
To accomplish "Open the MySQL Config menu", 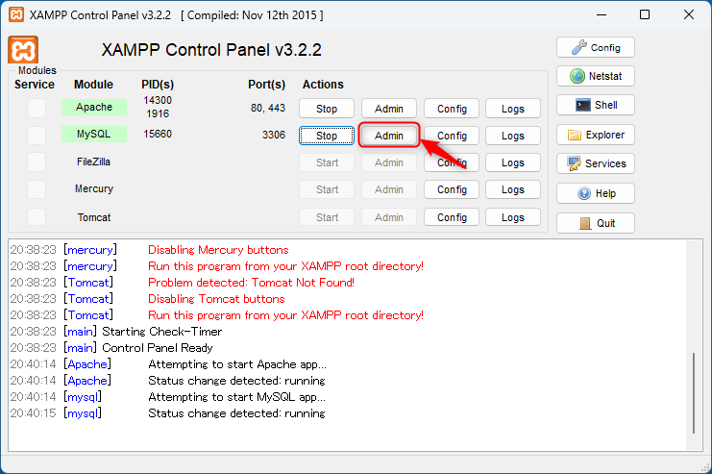I will click(452, 136).
